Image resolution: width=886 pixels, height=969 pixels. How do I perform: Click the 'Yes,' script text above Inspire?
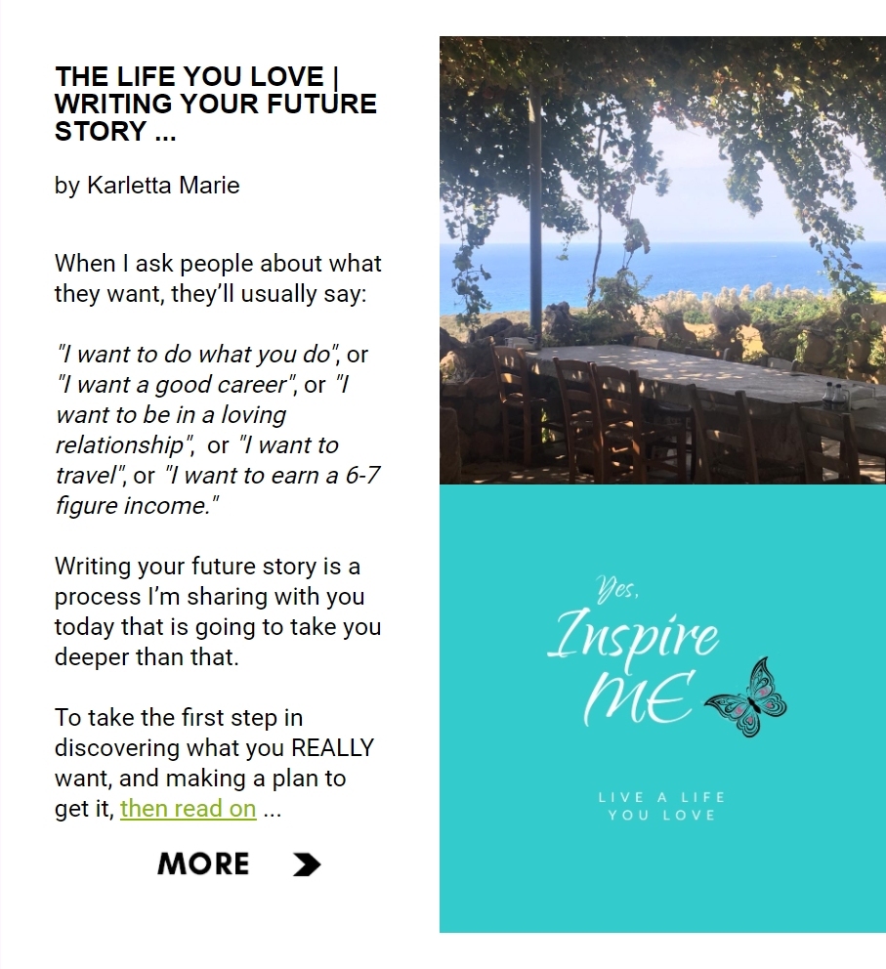coord(616,588)
